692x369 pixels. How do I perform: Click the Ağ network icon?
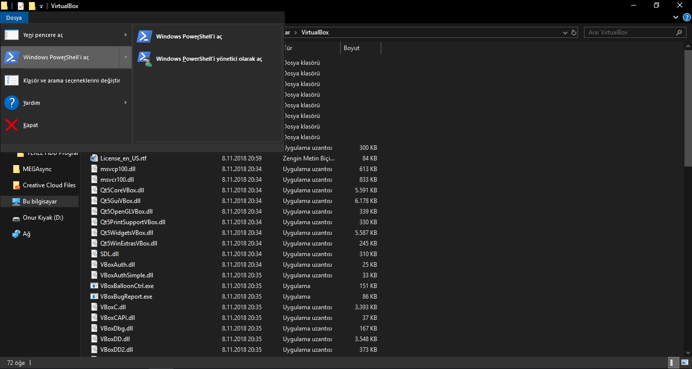tap(16, 234)
